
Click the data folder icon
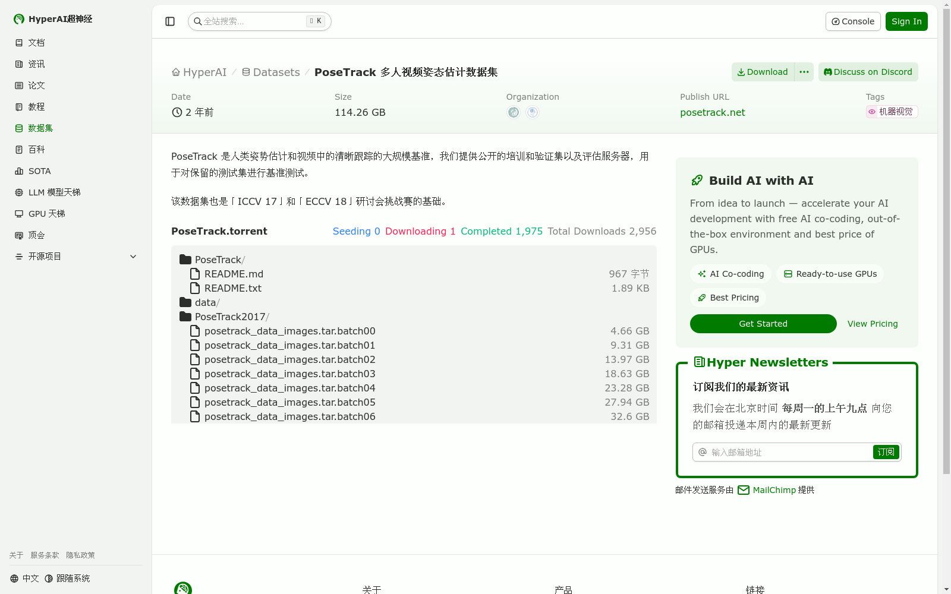185,302
